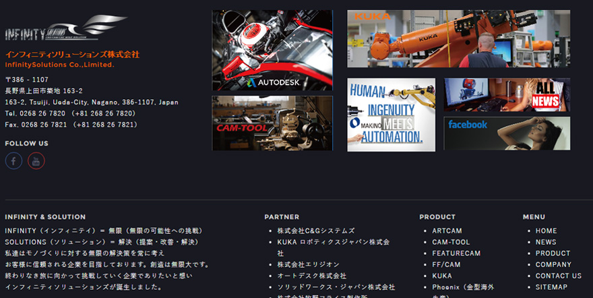
Task: Click the PRODUCT column heading
Action: point(437,217)
